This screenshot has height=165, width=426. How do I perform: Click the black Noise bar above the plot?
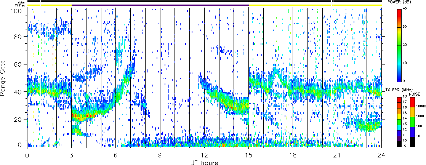coord(204,2)
